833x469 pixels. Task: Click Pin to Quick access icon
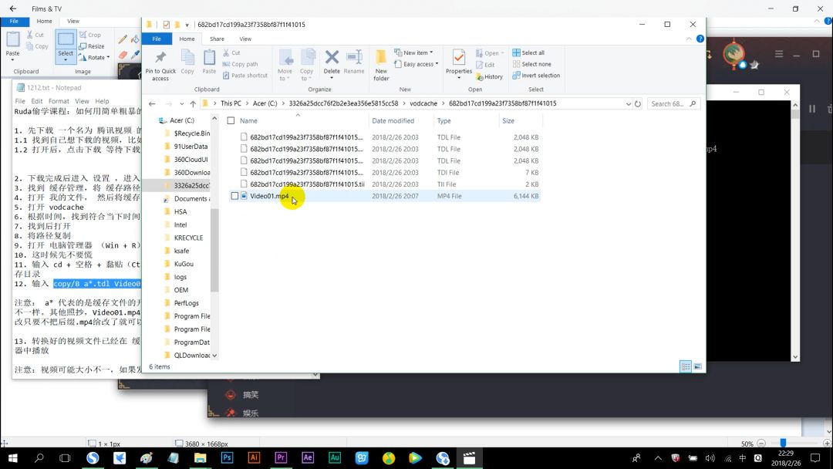tap(160, 57)
